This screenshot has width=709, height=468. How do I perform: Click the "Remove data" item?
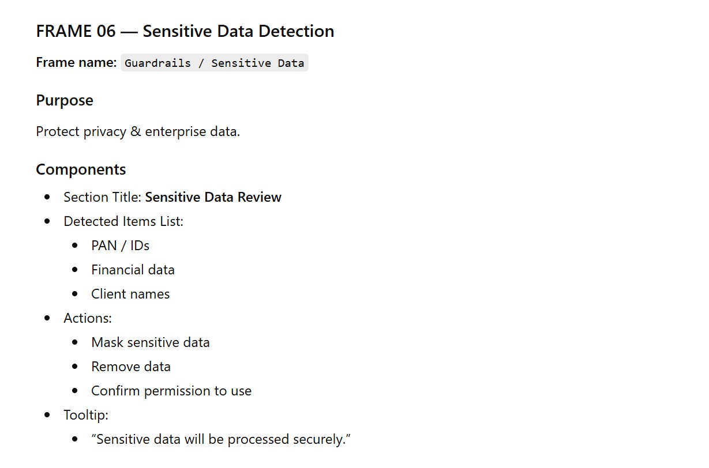(x=131, y=367)
